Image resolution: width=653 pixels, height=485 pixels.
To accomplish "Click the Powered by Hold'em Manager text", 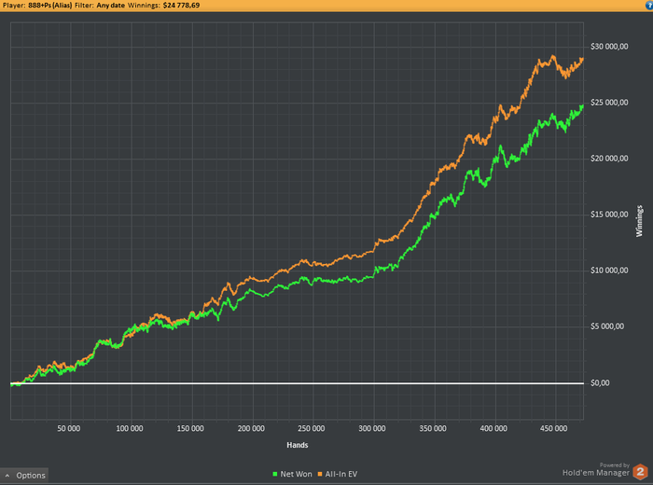I will [596, 470].
